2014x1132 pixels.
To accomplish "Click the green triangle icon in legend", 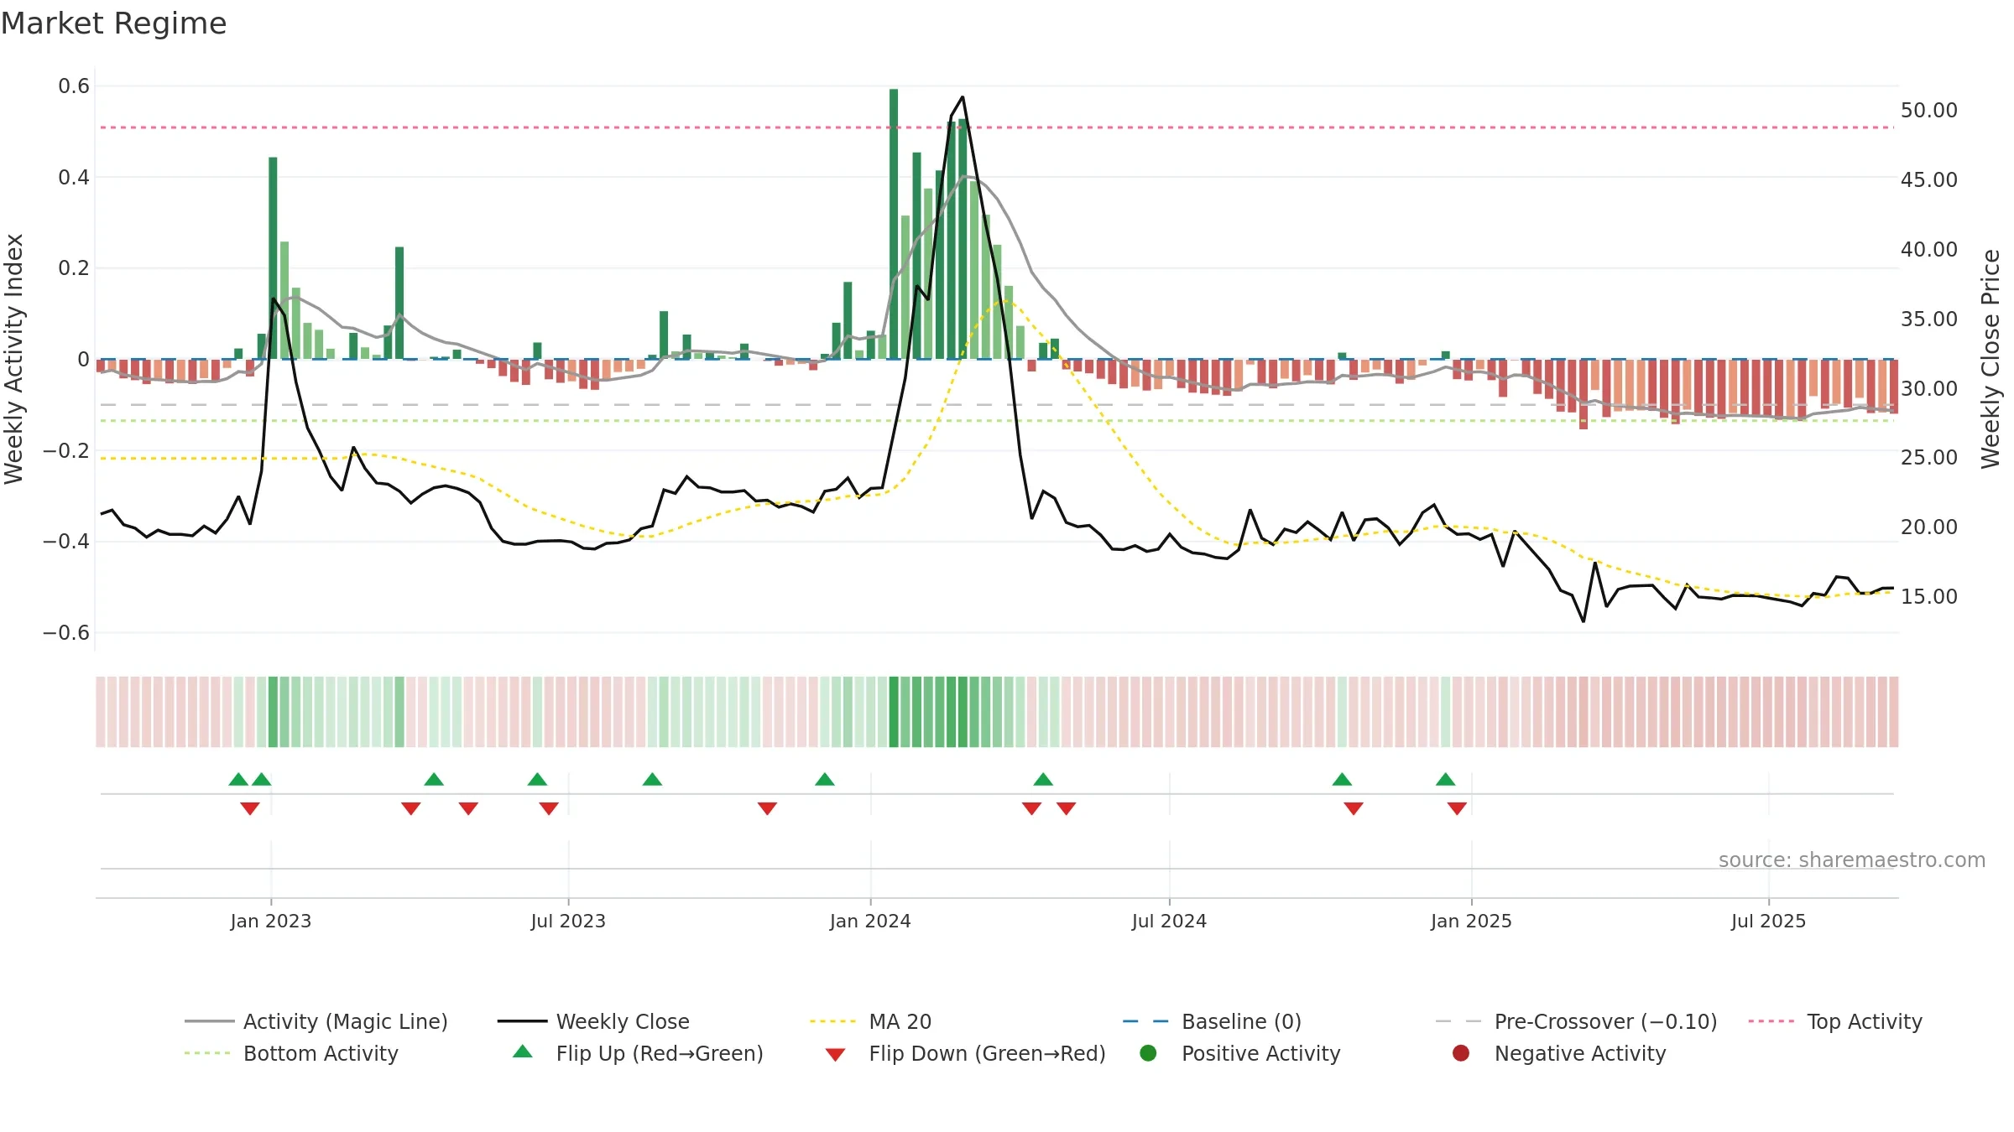I will click(x=522, y=1052).
